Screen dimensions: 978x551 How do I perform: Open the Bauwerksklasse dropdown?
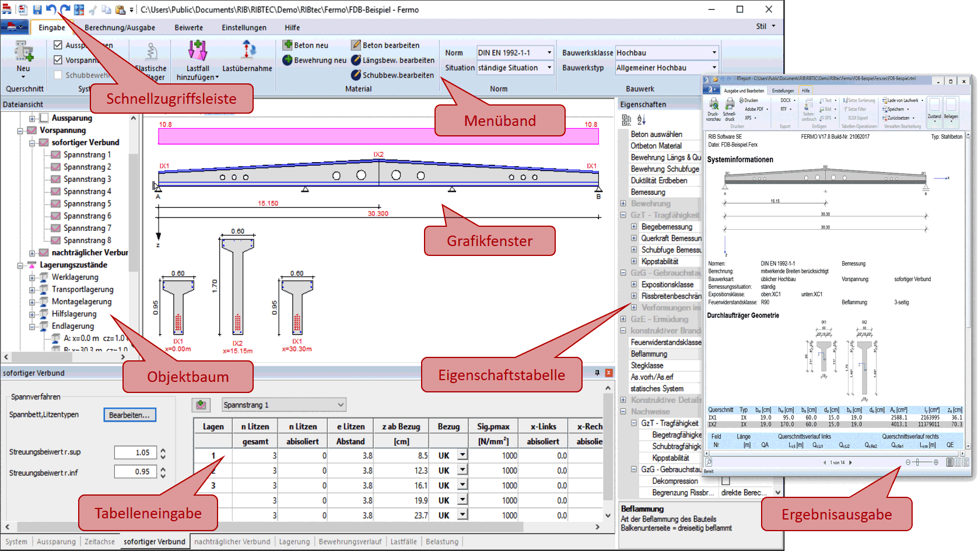pos(714,52)
